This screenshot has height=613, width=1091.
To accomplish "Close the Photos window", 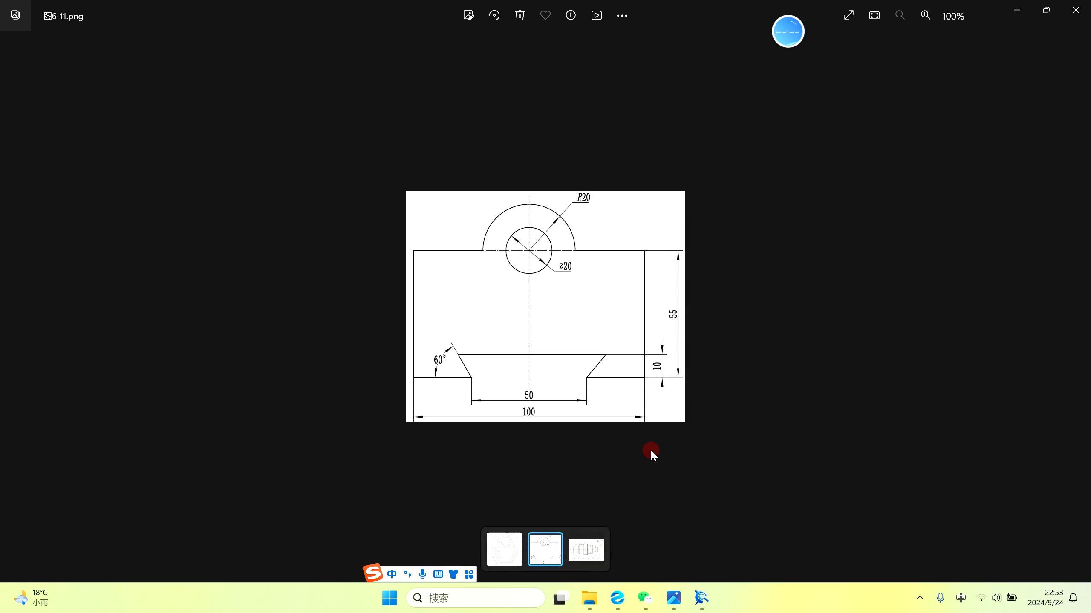I will tap(1076, 10).
